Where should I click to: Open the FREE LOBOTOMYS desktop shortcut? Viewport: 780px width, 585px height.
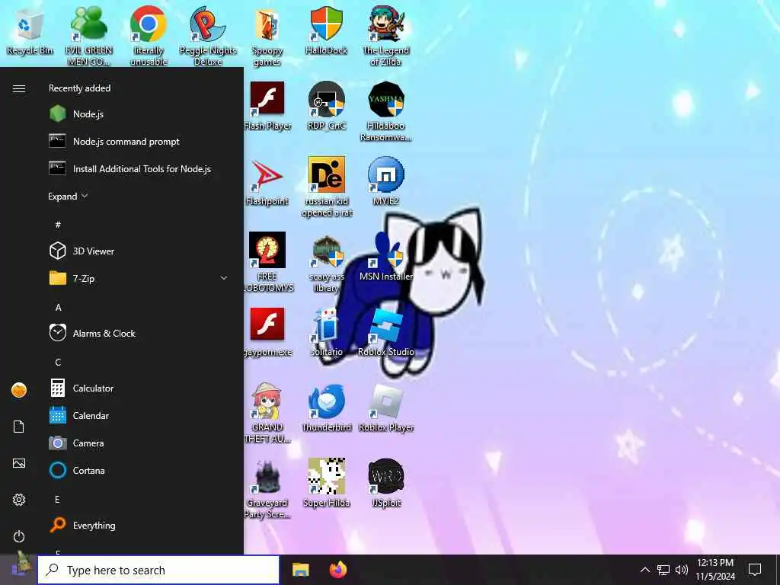coord(267,262)
